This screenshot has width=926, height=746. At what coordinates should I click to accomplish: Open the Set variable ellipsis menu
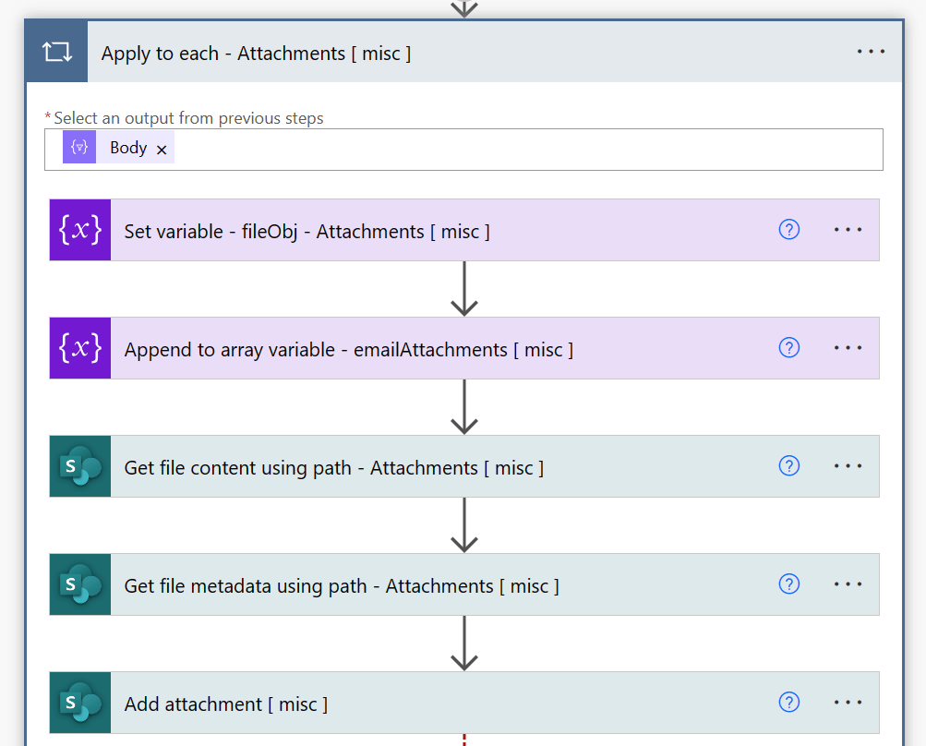847,230
